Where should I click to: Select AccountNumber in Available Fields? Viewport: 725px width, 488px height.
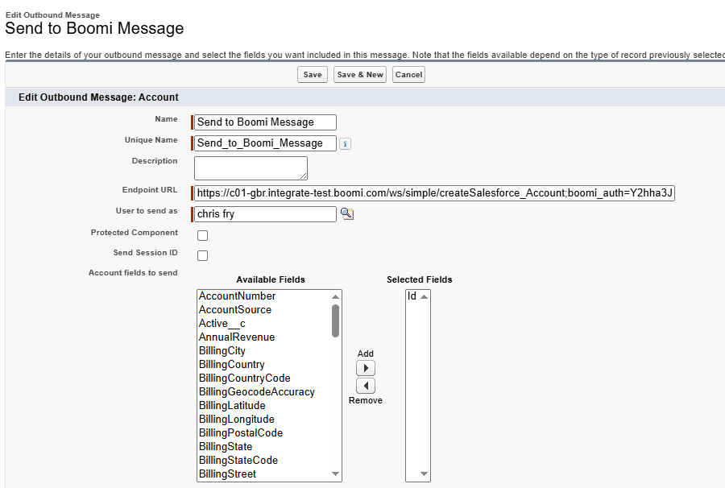(237, 296)
